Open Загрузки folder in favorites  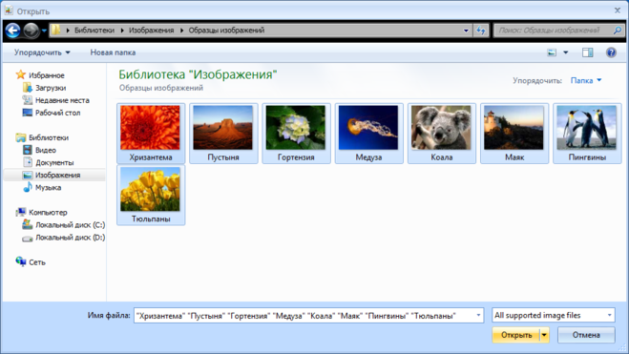(51, 88)
